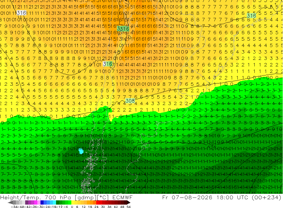The height and width of the screenshot is (208, 283).
Task: Click the dark green legend swatch above -12
Action: click(57, 203)
